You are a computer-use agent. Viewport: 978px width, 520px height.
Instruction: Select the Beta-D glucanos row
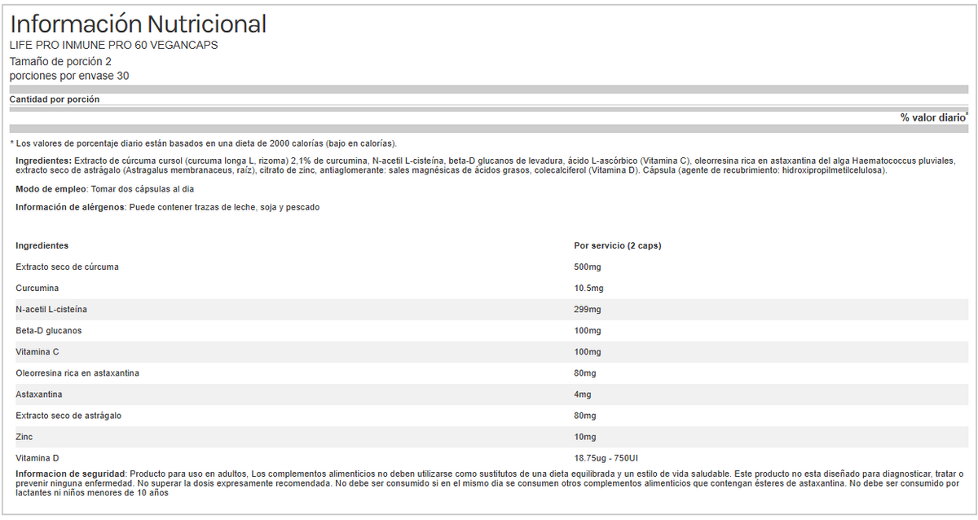49,331
